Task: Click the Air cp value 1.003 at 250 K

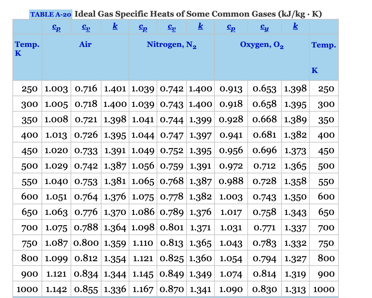Action: click(56, 88)
